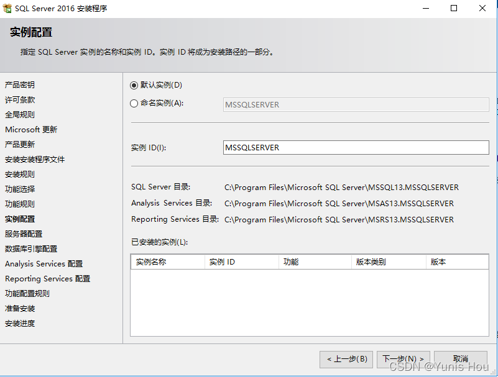Viewport: 498px width, 377px height.
Task: Click the 安装安装程序文件 step in sidebar
Action: pyautogui.click(x=35, y=159)
